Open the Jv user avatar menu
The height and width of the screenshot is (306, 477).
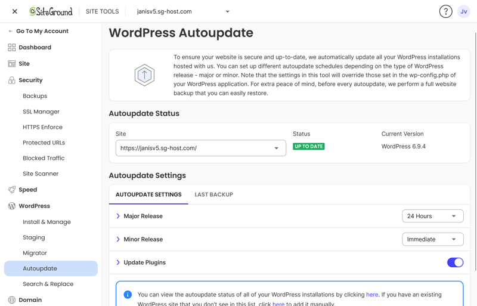[x=464, y=11]
